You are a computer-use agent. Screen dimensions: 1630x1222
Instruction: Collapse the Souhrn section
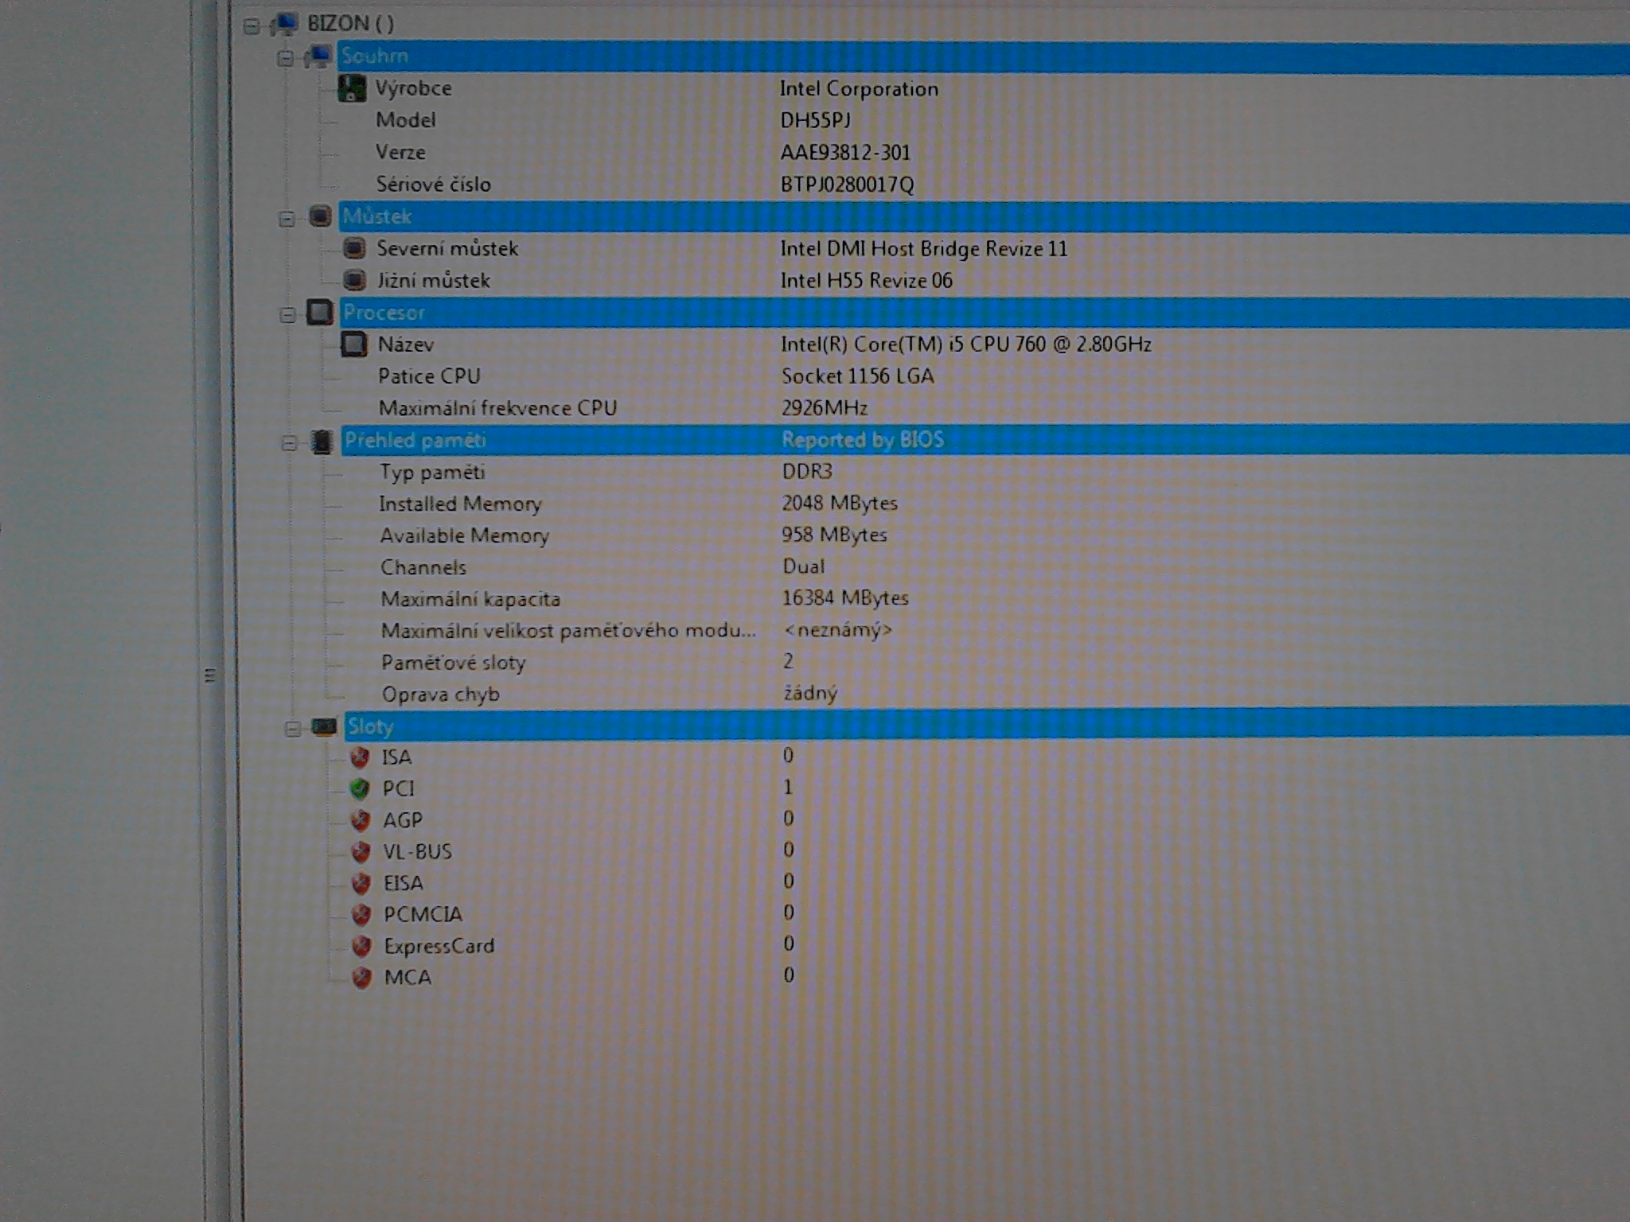coord(286,59)
